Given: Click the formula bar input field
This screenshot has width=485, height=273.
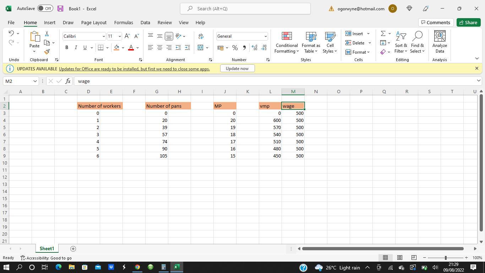Looking at the screenshot, I should click(x=273, y=81).
